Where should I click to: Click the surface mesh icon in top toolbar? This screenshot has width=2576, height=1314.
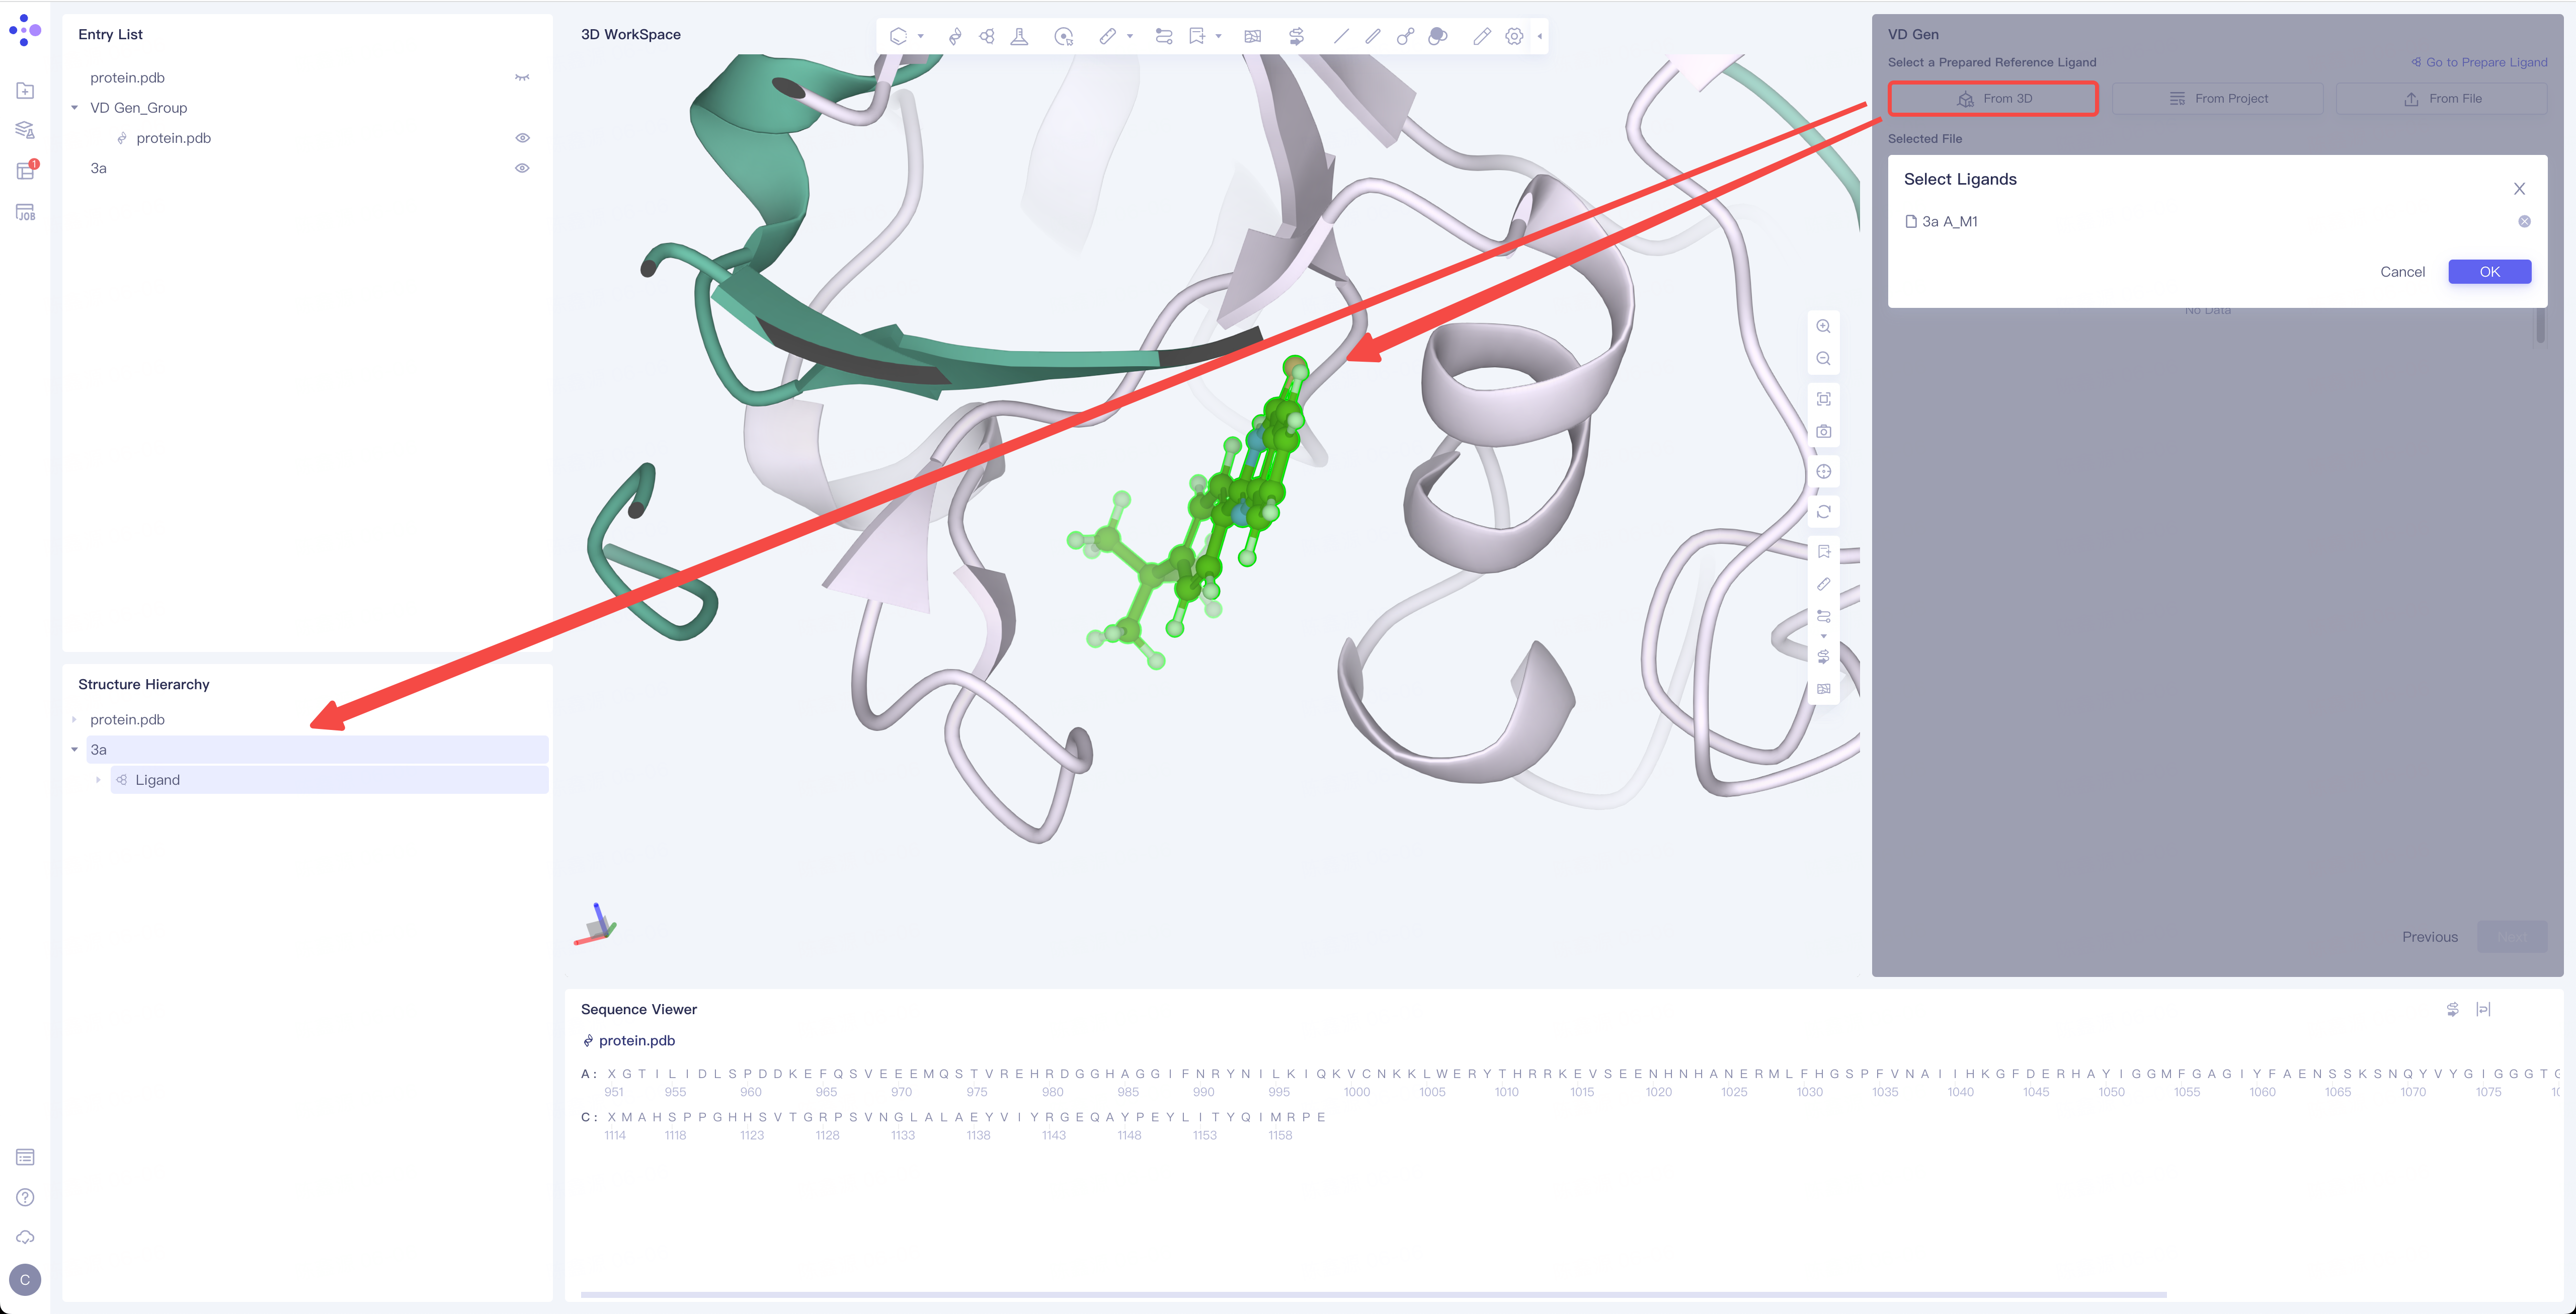point(1252,36)
